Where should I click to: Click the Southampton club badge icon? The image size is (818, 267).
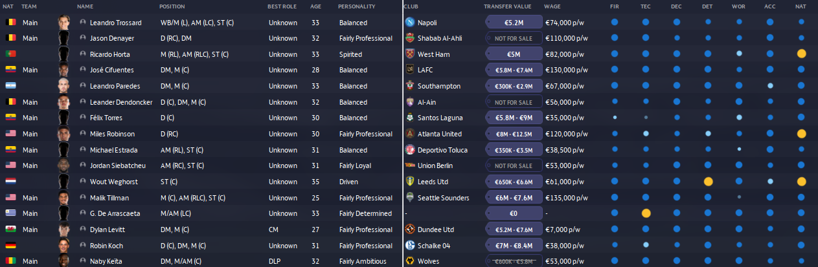[x=409, y=86]
